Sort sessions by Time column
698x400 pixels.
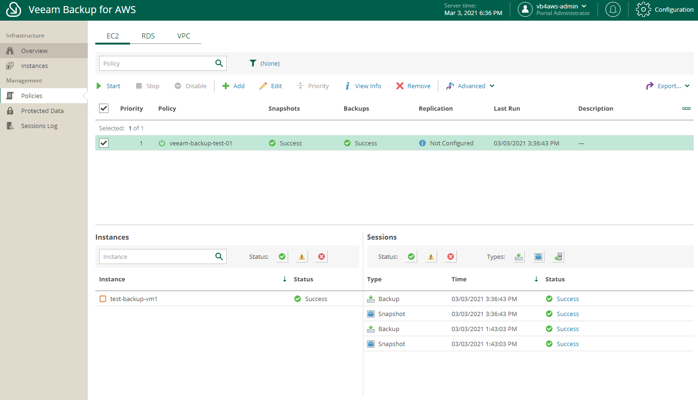[x=459, y=279]
